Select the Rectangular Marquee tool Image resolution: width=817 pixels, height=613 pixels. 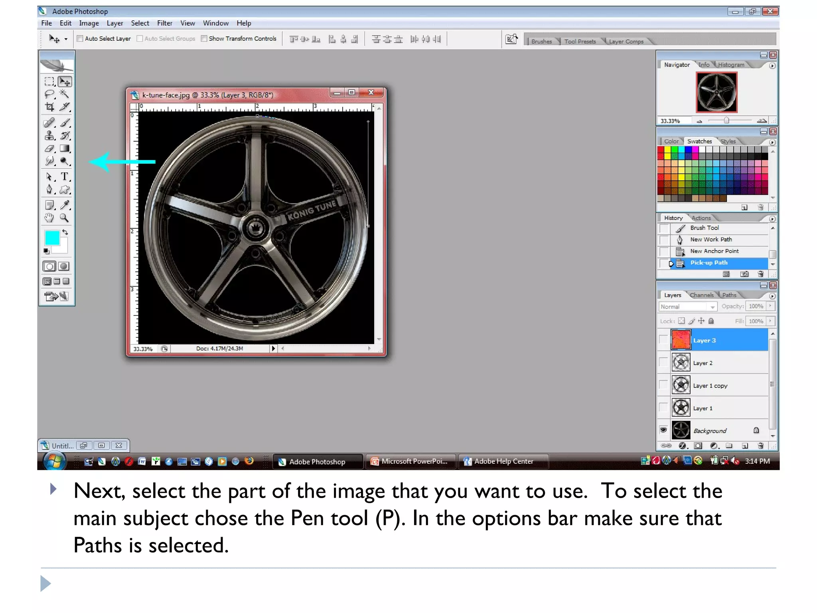click(49, 81)
